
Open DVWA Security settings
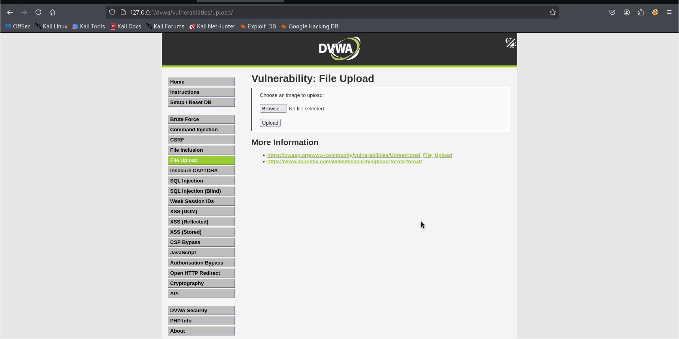tap(201, 310)
